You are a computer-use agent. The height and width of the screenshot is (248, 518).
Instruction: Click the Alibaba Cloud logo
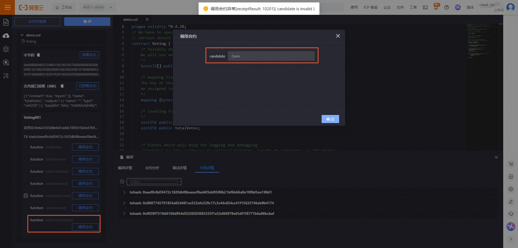pyautogui.click(x=31, y=8)
